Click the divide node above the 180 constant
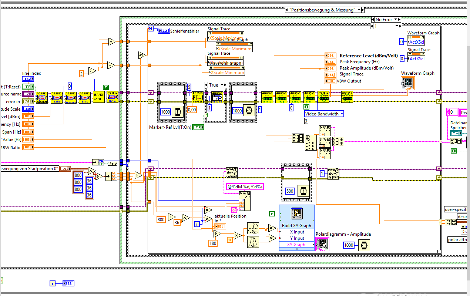The height and width of the screenshot is (296, 470). pos(217,233)
